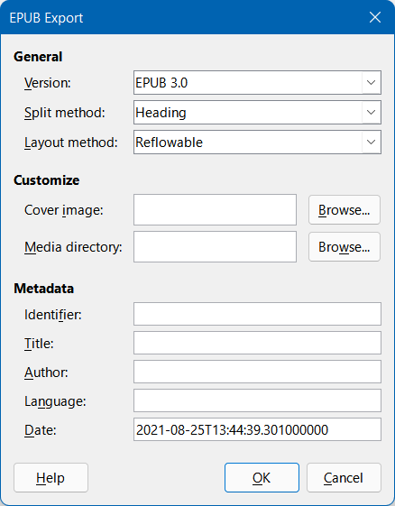Confirm export with the OK button
Image resolution: width=395 pixels, height=506 pixels.
click(x=262, y=478)
